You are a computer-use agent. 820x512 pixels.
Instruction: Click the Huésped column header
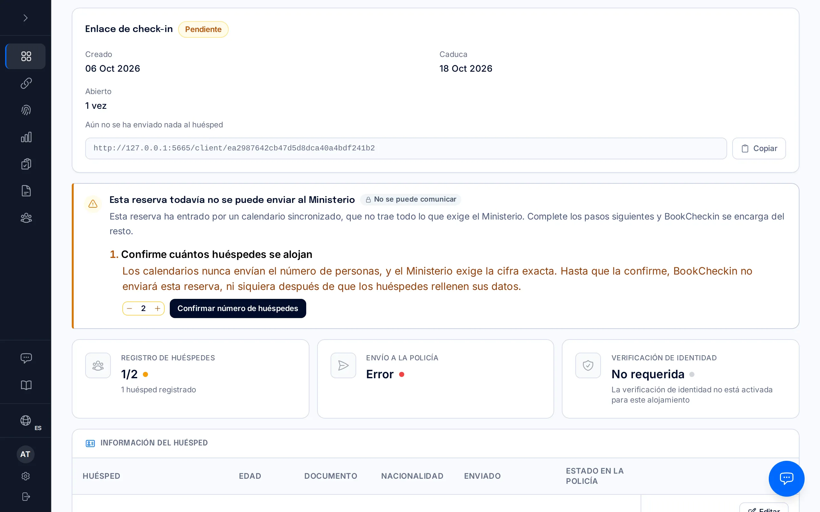tap(102, 476)
